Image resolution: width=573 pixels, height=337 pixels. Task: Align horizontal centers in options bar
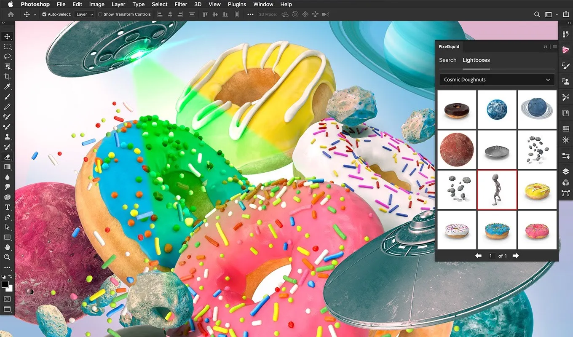[x=170, y=14]
